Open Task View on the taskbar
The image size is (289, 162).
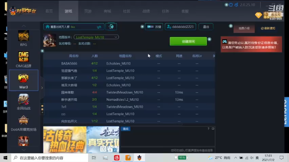[x=94, y=158]
